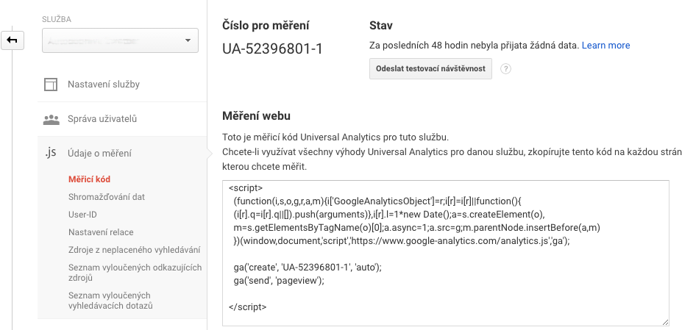Click the Měření webu heading
Screen dimensions: 682x330
[x=256, y=116]
